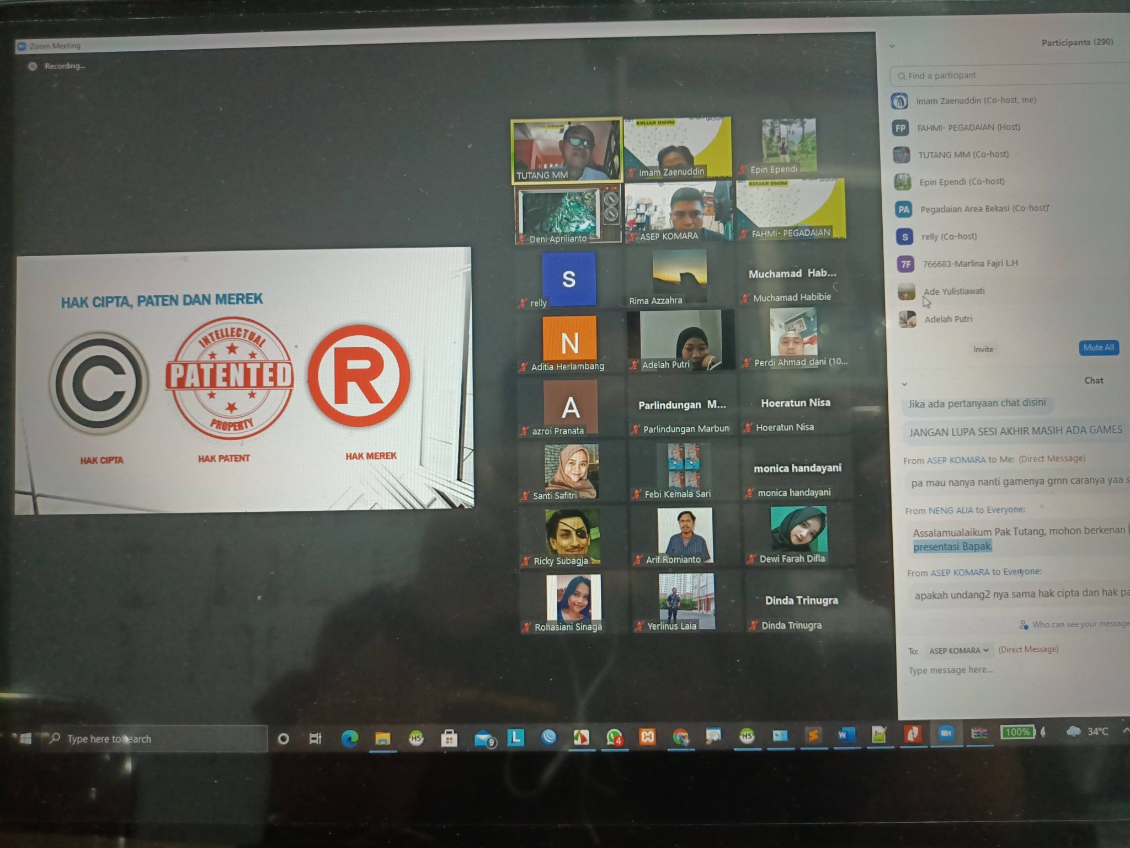1130x848 pixels.
Task: Select the Dewi Farah Difla video tile
Action: coord(798,535)
